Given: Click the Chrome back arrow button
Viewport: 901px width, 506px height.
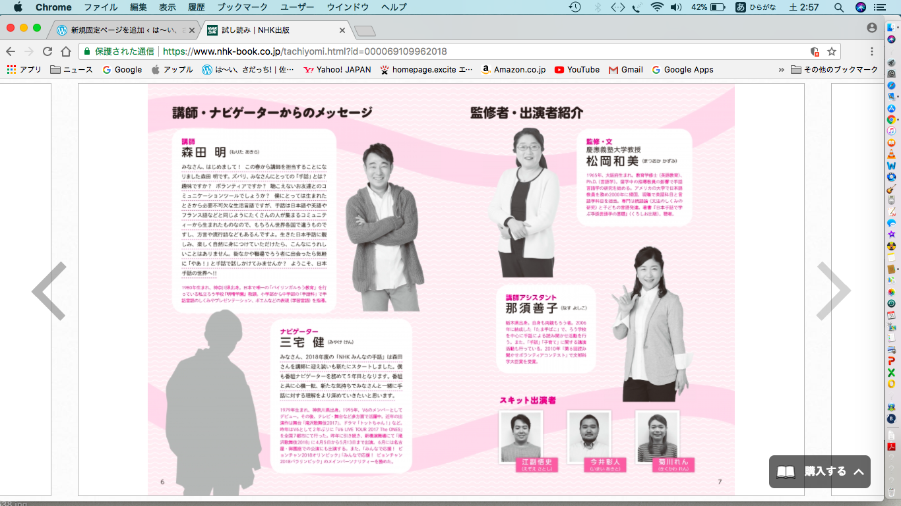Looking at the screenshot, I should click(11, 51).
